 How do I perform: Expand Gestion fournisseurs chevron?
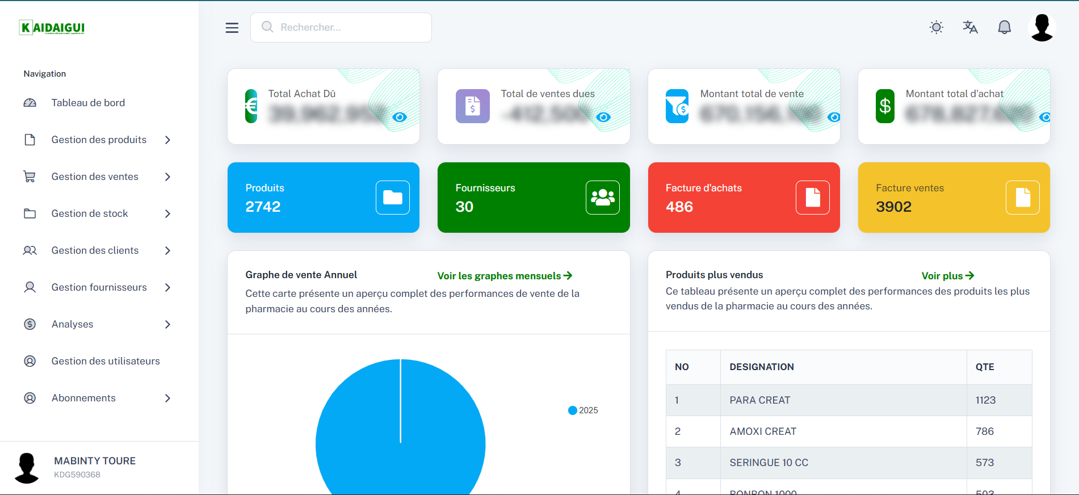click(x=167, y=287)
